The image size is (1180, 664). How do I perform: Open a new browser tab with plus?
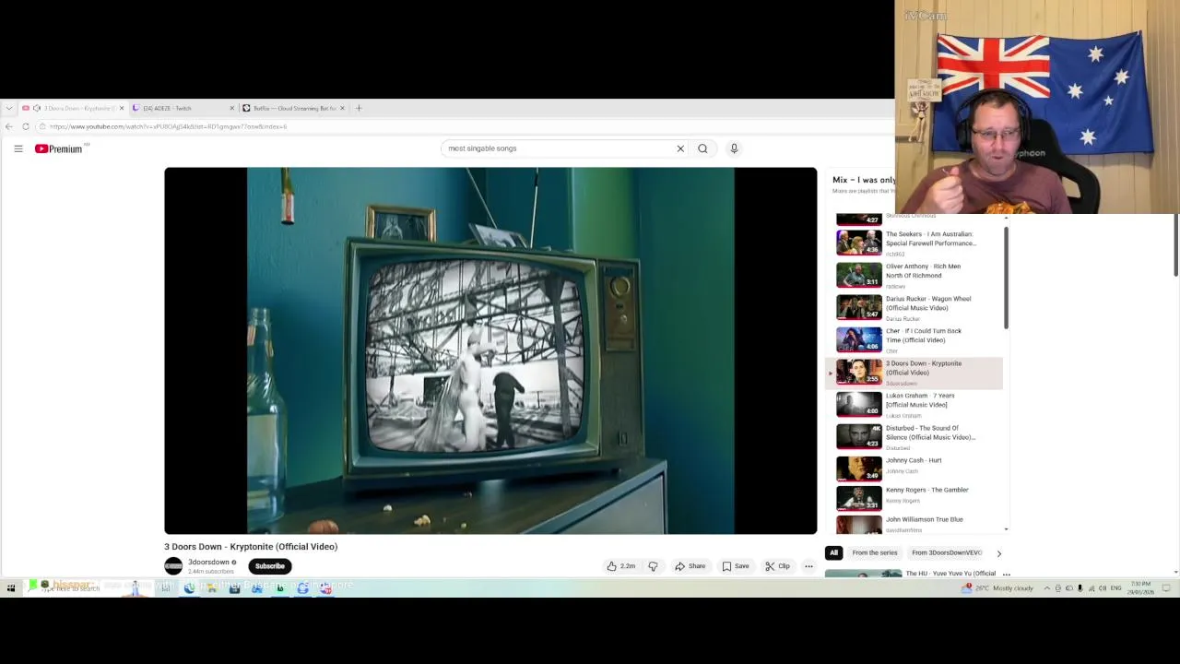[x=359, y=108]
